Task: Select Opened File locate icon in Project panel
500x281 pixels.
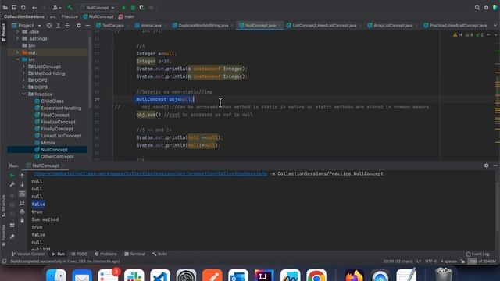Action: pyautogui.click(x=49, y=26)
